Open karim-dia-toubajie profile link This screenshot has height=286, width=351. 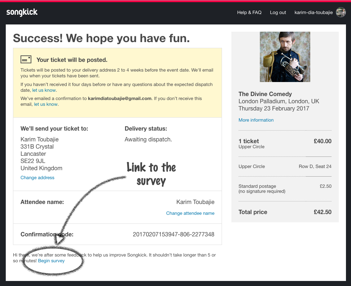314,13
